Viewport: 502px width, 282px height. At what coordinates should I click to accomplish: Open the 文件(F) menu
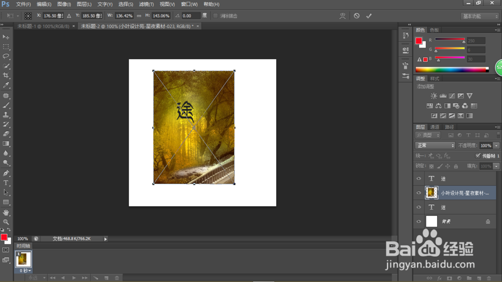click(x=24, y=4)
